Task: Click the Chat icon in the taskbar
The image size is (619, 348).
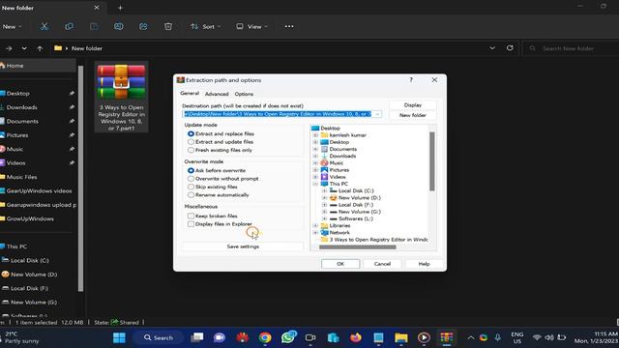Action: [220, 337]
